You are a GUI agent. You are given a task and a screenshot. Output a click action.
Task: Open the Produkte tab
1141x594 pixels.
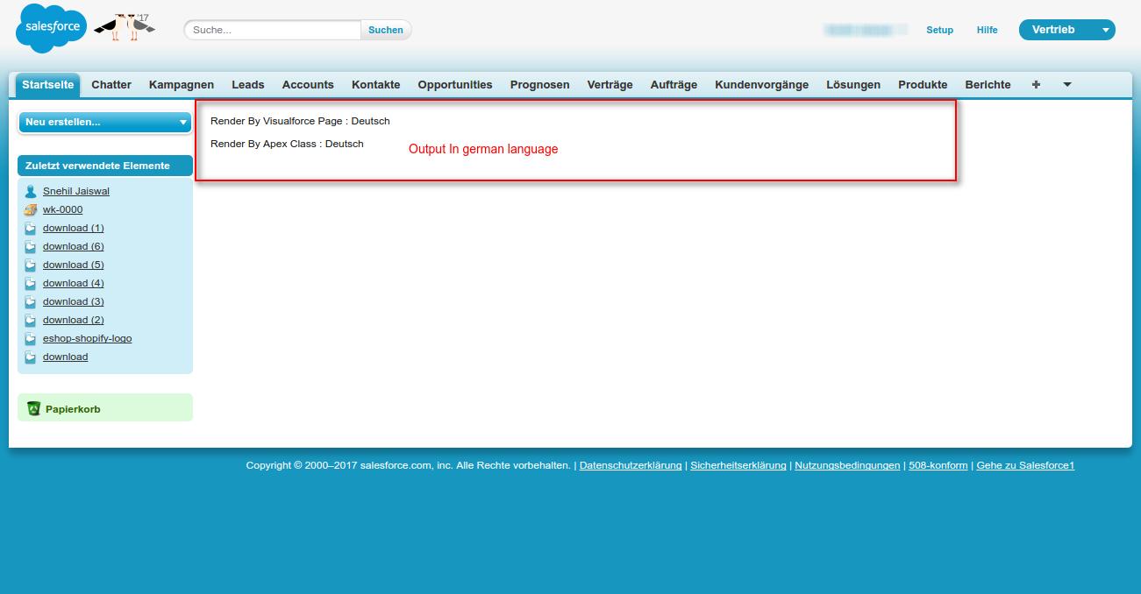pos(923,85)
